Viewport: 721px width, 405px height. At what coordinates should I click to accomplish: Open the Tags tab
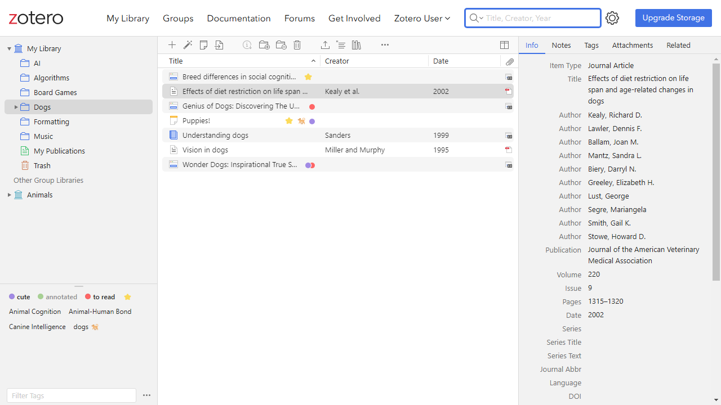(591, 46)
